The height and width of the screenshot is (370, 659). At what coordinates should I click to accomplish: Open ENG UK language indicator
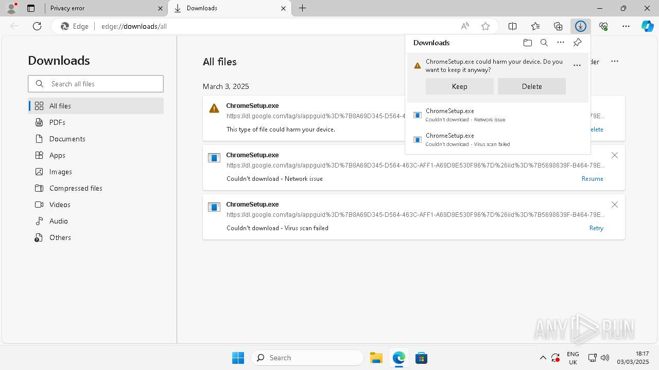tap(573, 358)
